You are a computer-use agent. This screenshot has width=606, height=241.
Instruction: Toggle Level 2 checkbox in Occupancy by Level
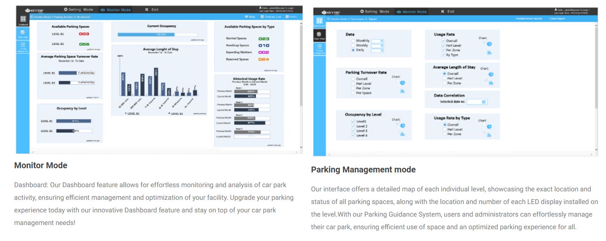pos(353,126)
